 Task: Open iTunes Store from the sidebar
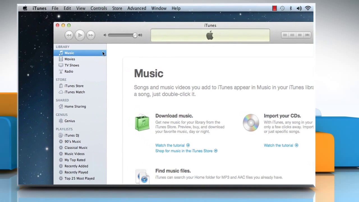click(80, 86)
